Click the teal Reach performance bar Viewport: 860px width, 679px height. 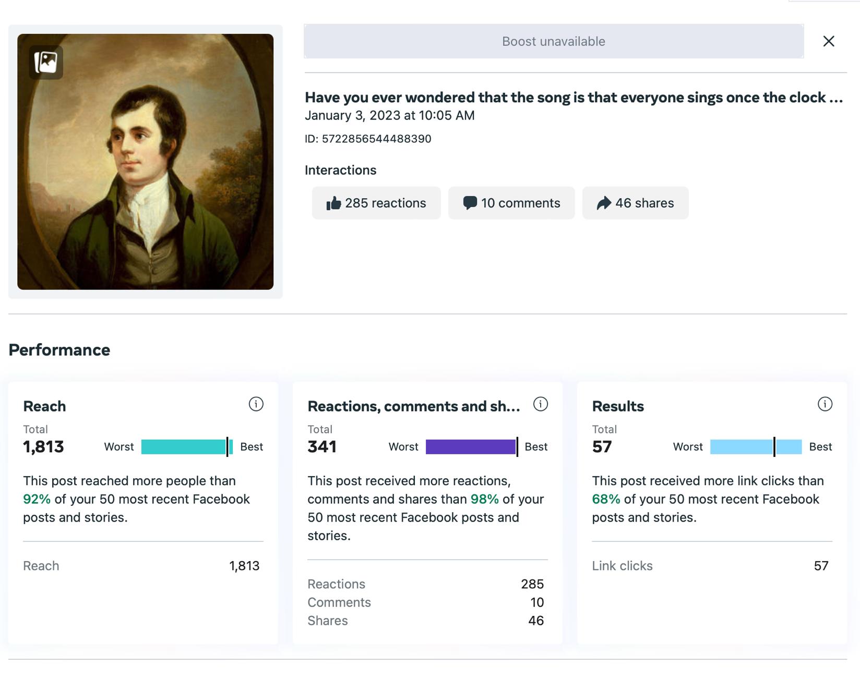click(x=186, y=447)
